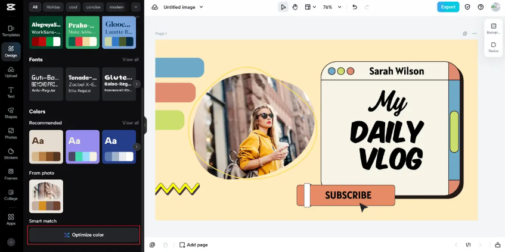Apply the purple color palette
Viewport: 505px width, 252px height.
coord(82,147)
